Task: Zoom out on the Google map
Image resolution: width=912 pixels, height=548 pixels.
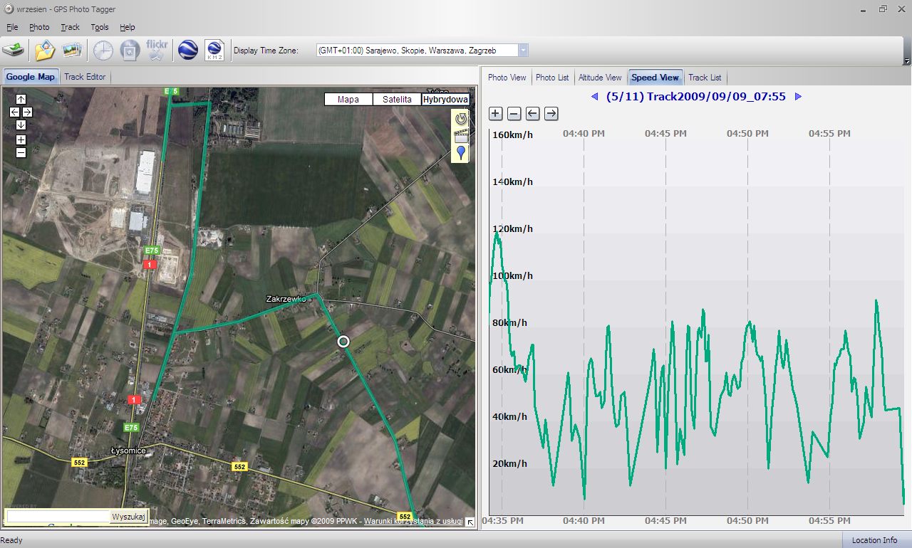Action: 21,152
